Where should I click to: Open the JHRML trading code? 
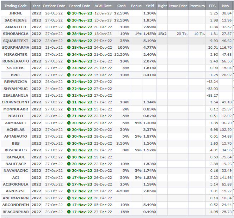click(16, 13)
